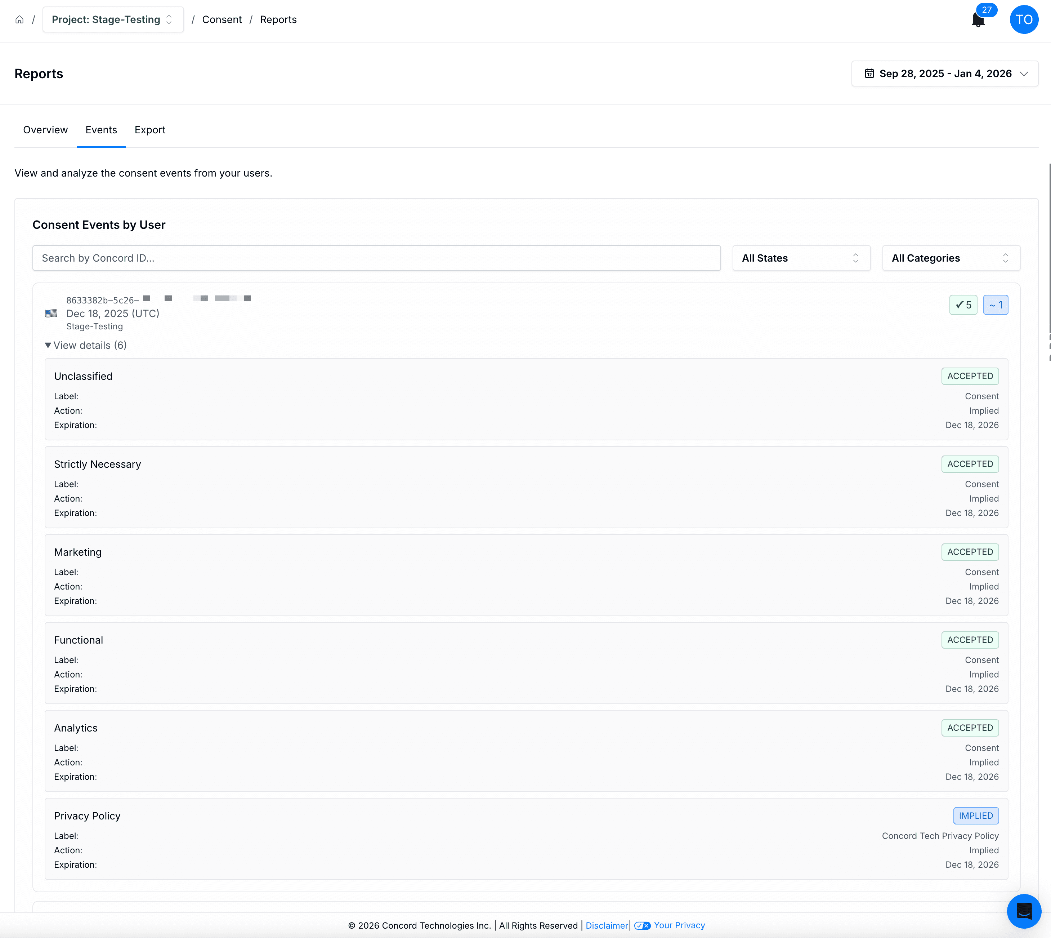Switch to the Overview tab

(x=45, y=130)
